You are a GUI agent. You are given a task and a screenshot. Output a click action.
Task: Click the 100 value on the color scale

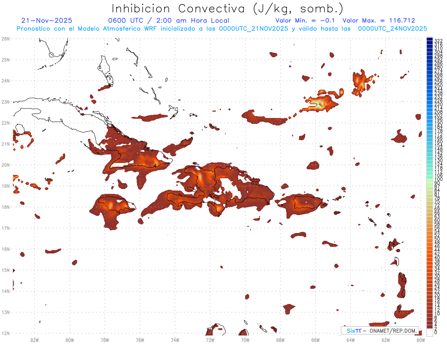(438, 179)
